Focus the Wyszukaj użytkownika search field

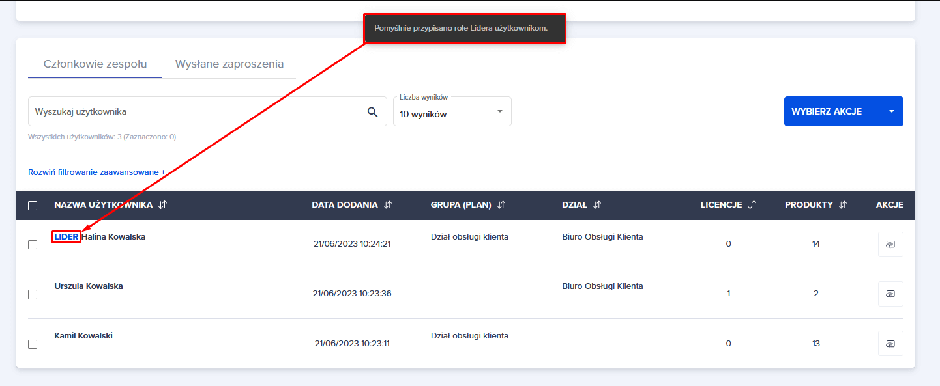pyautogui.click(x=196, y=112)
